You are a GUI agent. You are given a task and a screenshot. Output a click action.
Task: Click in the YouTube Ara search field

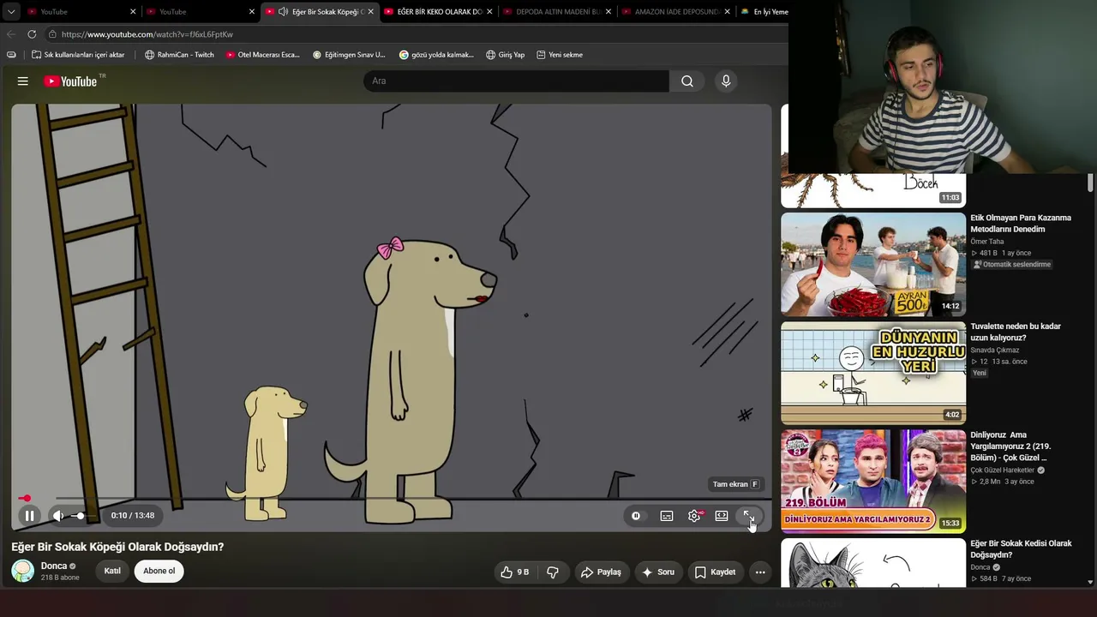516,81
